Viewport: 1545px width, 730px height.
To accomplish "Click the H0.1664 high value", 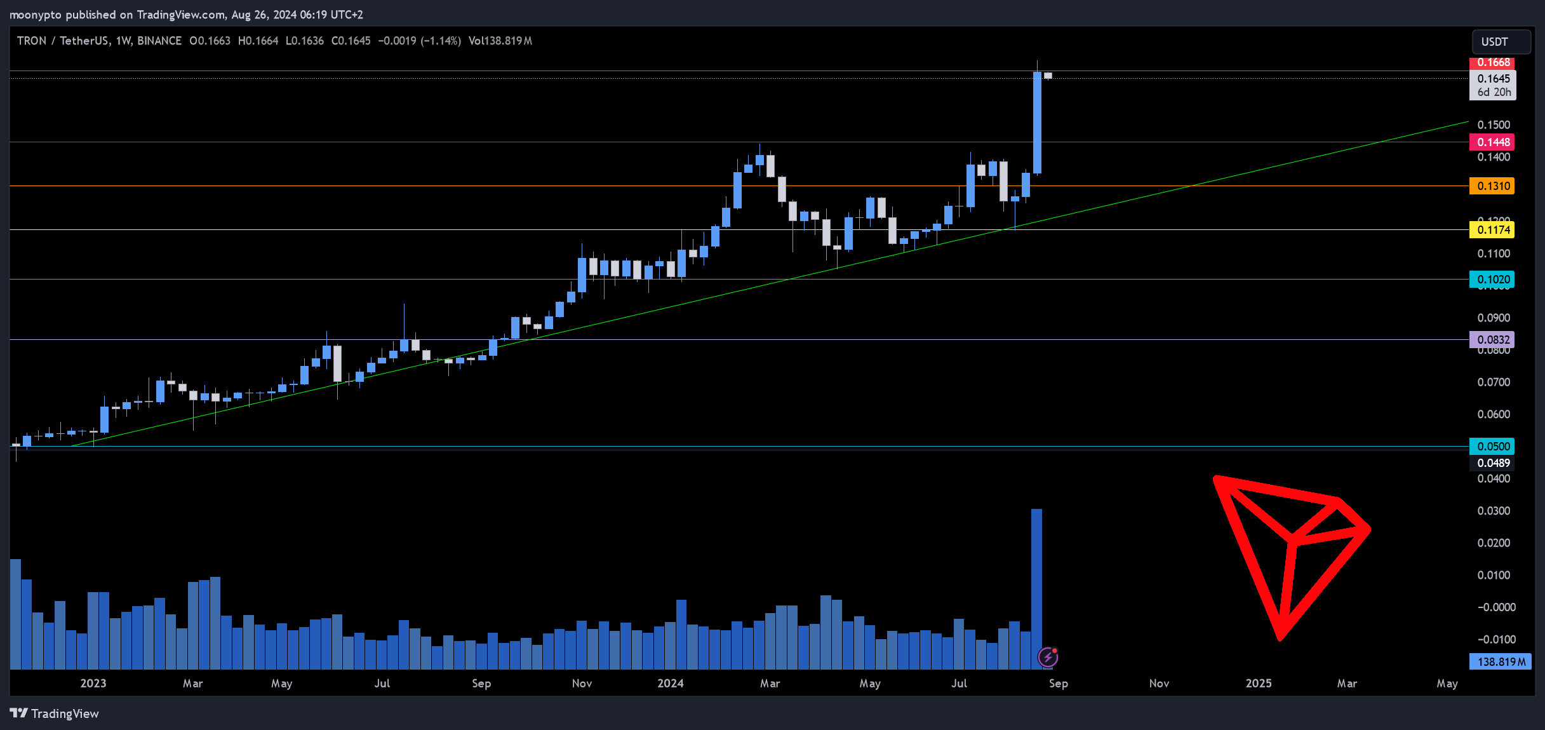I will [x=258, y=41].
